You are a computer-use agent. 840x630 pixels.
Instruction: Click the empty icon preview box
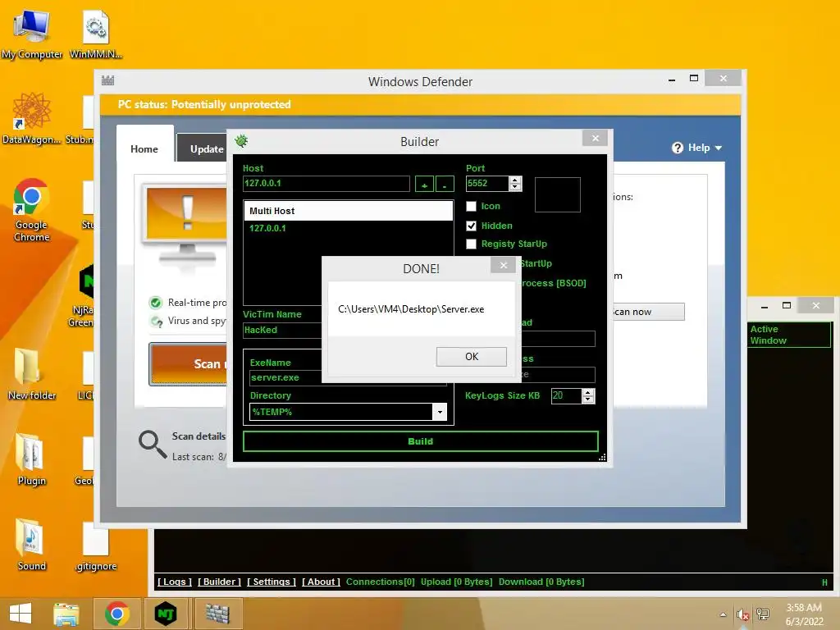pyautogui.click(x=558, y=195)
